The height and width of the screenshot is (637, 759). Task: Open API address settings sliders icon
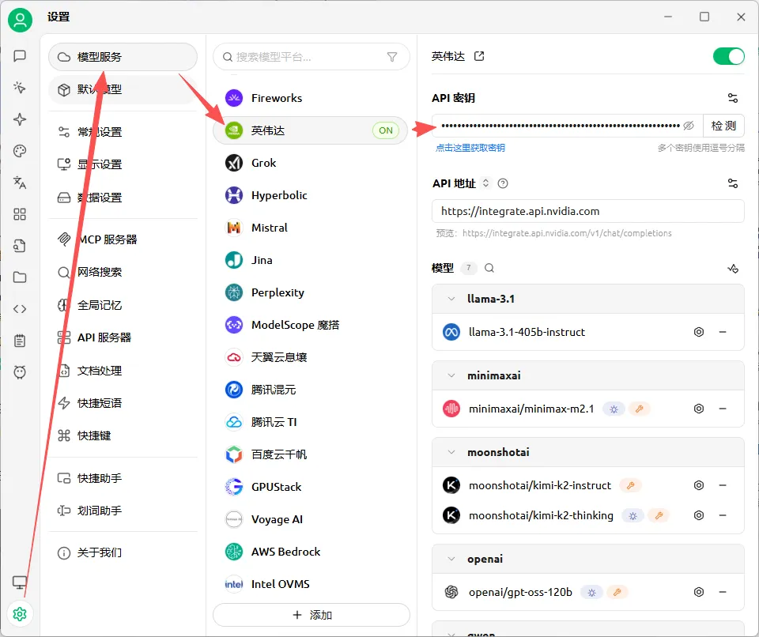point(733,183)
